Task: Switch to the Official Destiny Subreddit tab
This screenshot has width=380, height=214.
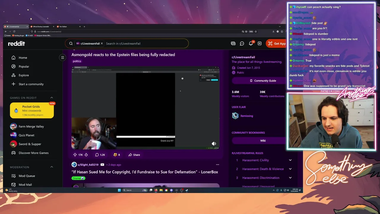Action: pos(42,26)
